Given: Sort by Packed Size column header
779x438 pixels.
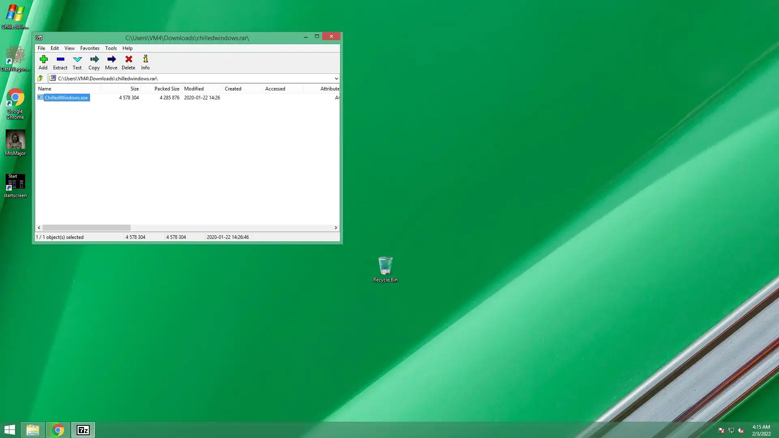Looking at the screenshot, I should pyautogui.click(x=166, y=89).
